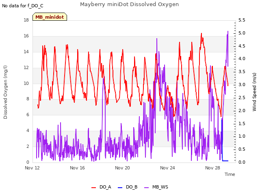Click the 12 value on left axis

(26, 67)
